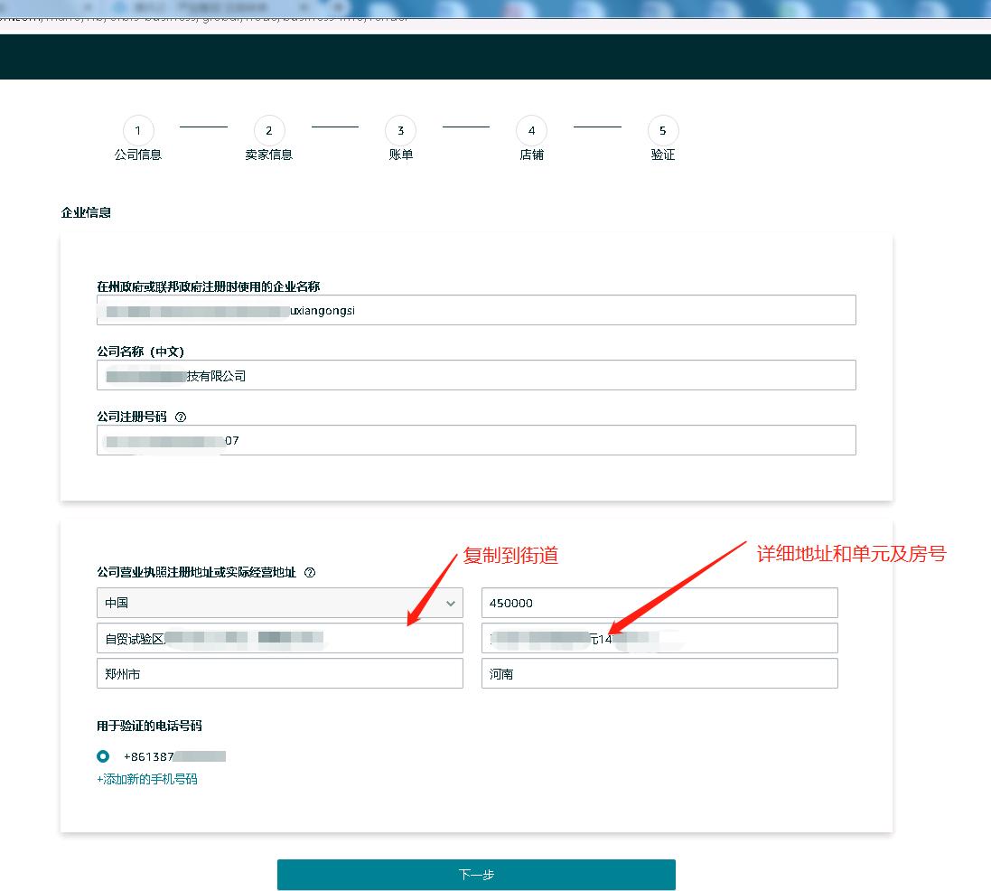This screenshot has width=991, height=891.
Task: Click the 账单 step label
Action: pos(400,155)
